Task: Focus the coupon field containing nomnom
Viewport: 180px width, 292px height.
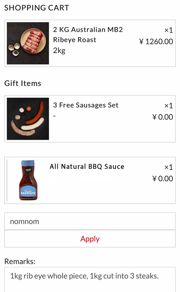Action: (x=90, y=221)
